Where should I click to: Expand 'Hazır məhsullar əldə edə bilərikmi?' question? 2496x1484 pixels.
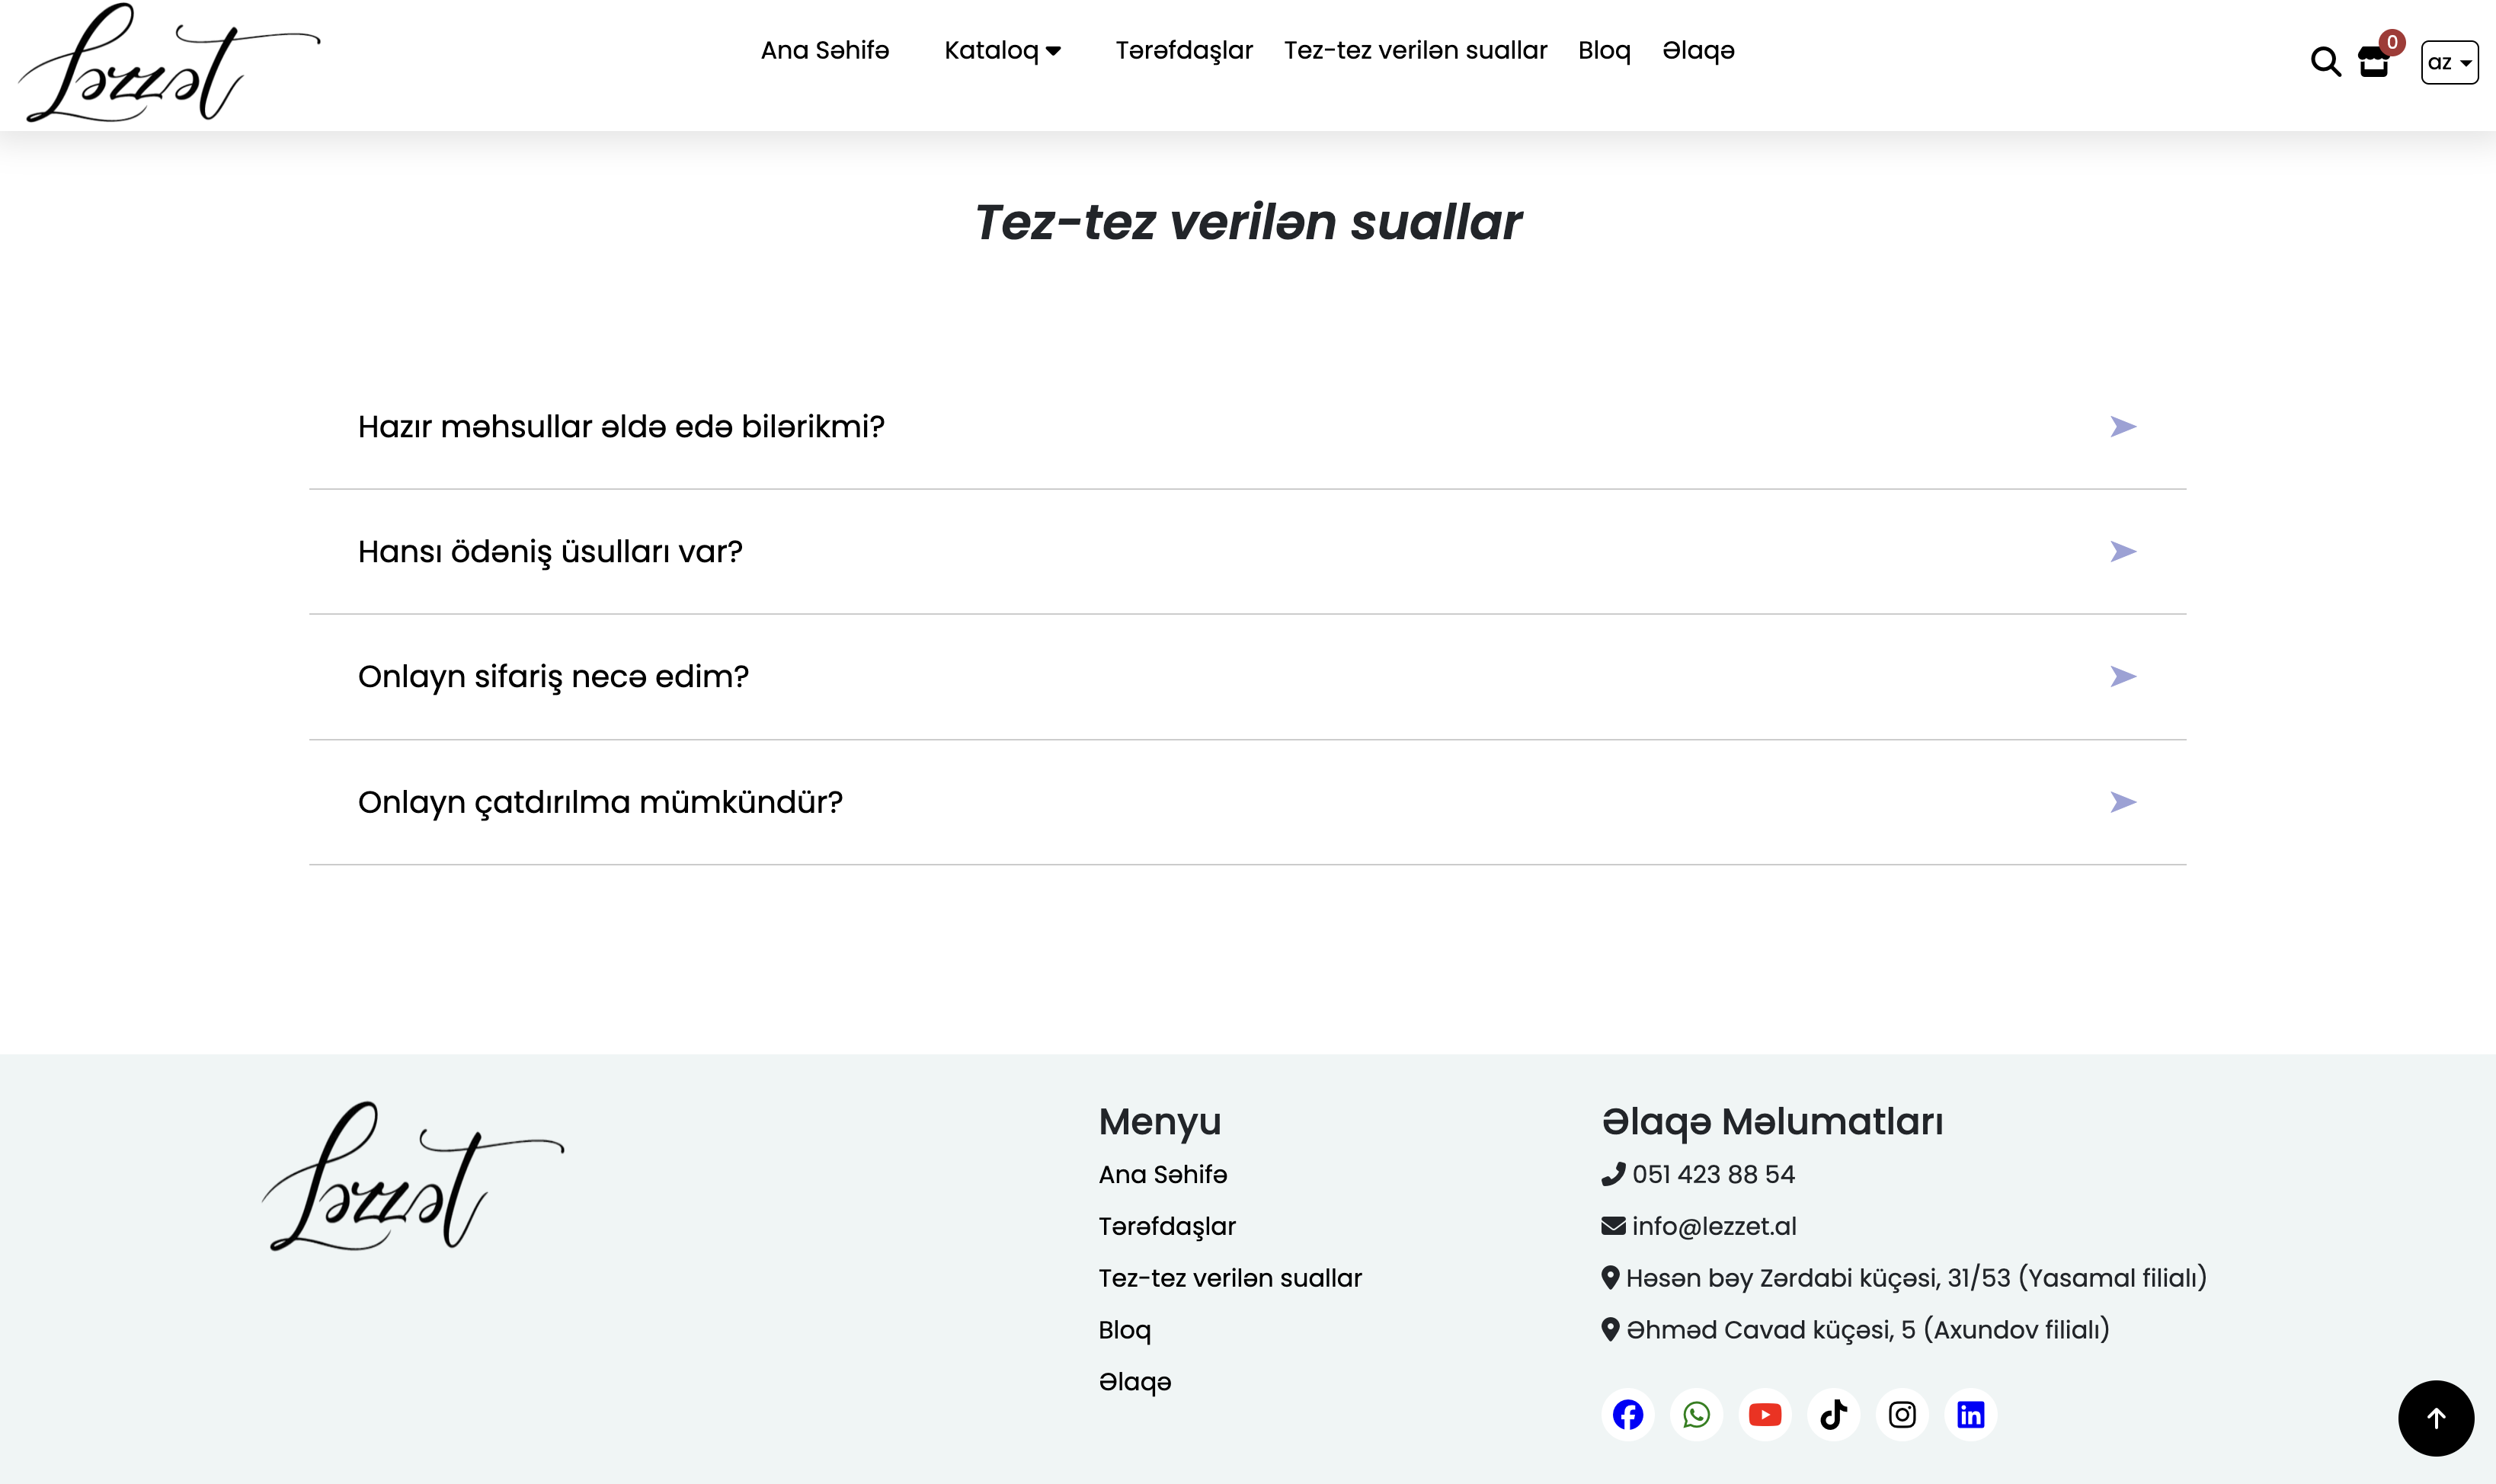621,427
